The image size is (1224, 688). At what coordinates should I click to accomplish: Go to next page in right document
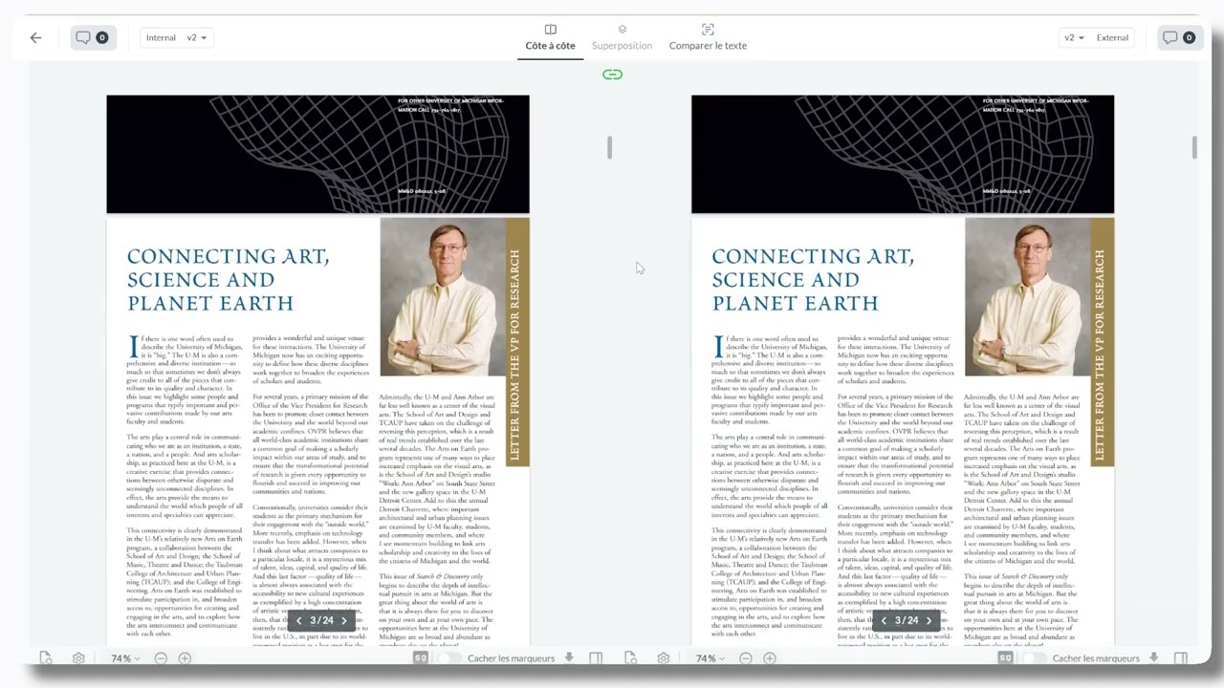click(x=929, y=621)
